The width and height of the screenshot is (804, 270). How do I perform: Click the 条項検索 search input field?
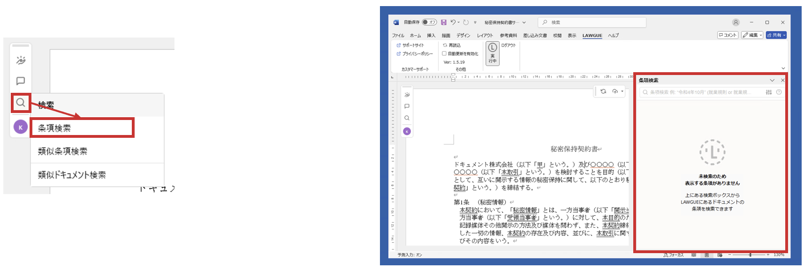coord(701,92)
